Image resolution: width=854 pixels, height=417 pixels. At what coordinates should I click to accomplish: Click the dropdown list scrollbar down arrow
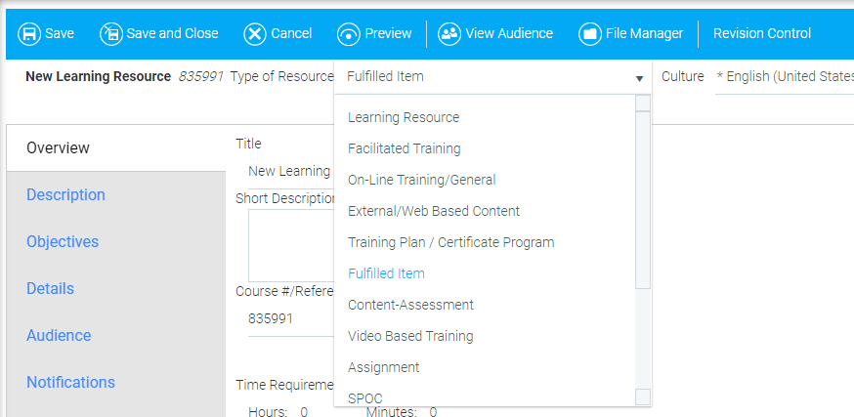click(x=643, y=396)
